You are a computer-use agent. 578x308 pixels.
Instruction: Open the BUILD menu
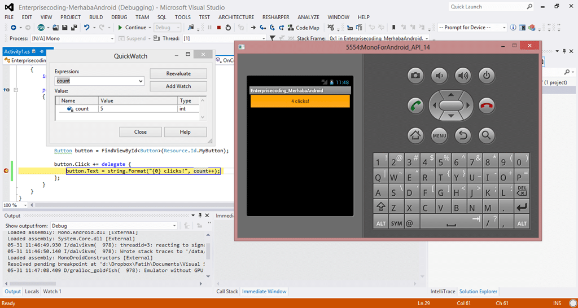[96, 17]
